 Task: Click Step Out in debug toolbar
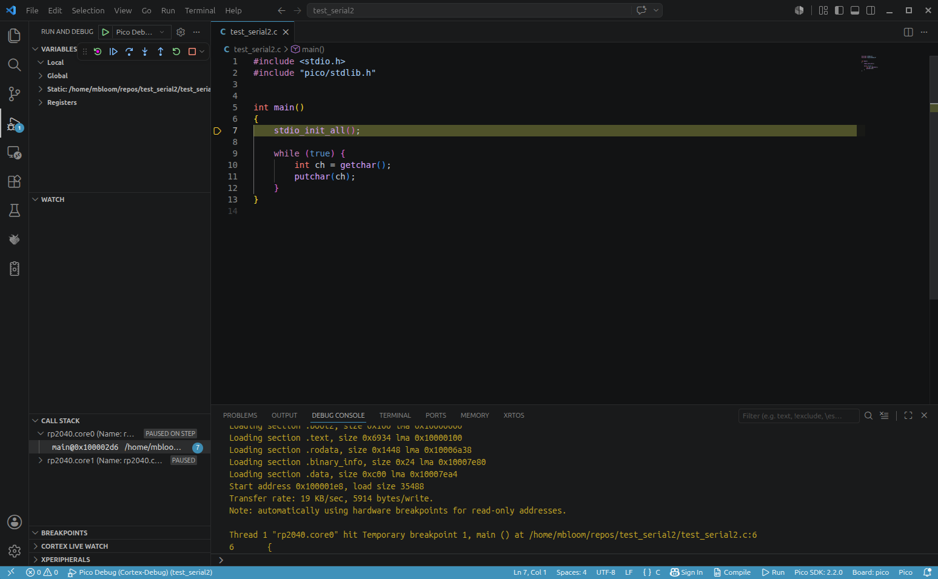[161, 52]
